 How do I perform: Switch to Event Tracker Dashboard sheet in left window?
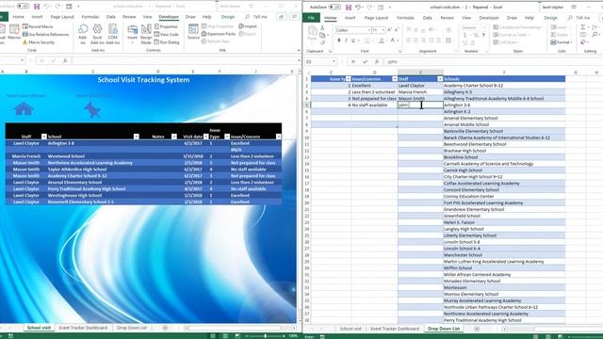tap(83, 328)
